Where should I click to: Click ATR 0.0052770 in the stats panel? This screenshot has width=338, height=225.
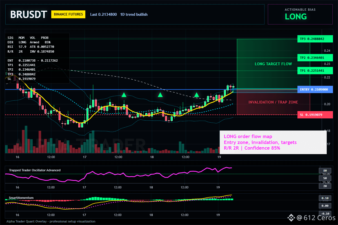(42, 47)
